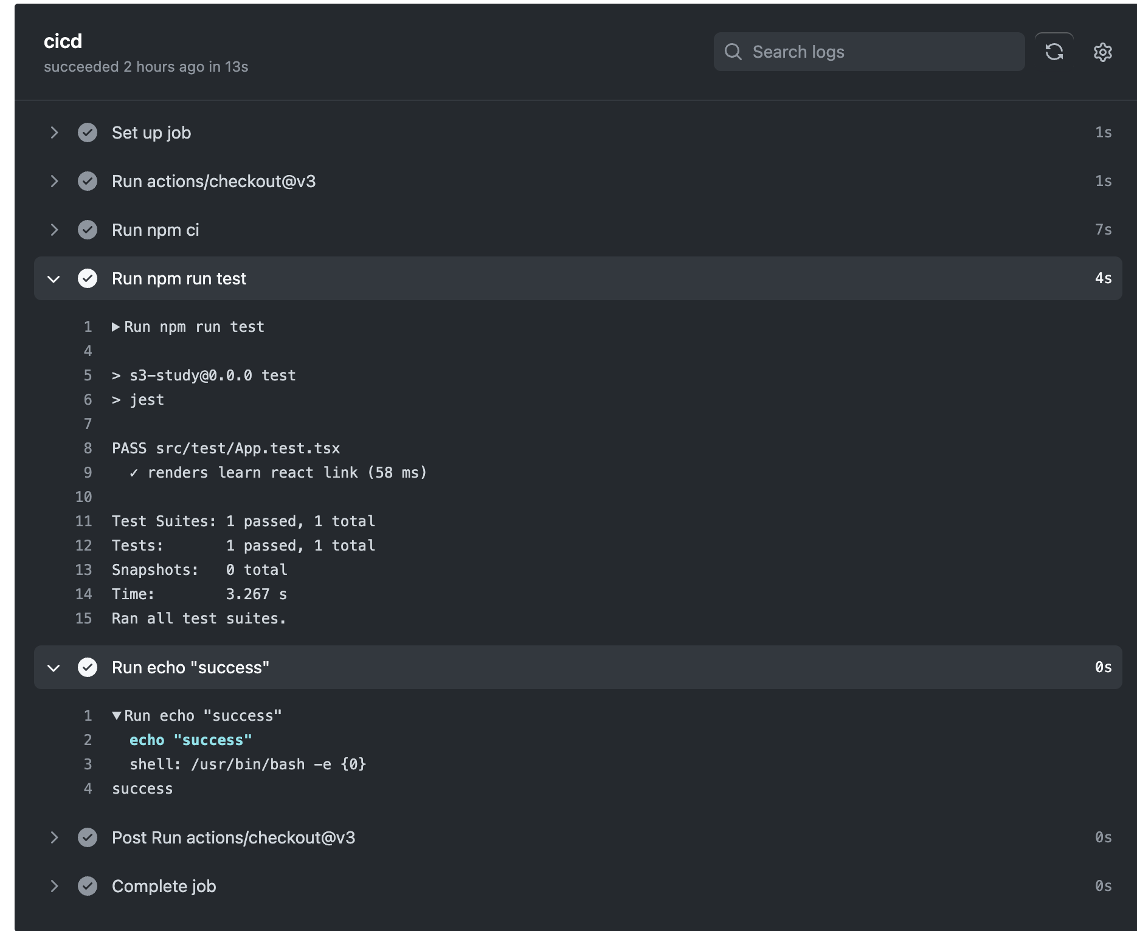This screenshot has width=1137, height=931.
Task: Click the success check icon of Complete job
Action: pos(88,886)
